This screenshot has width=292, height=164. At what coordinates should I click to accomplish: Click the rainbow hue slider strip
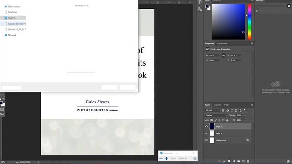click(x=250, y=21)
